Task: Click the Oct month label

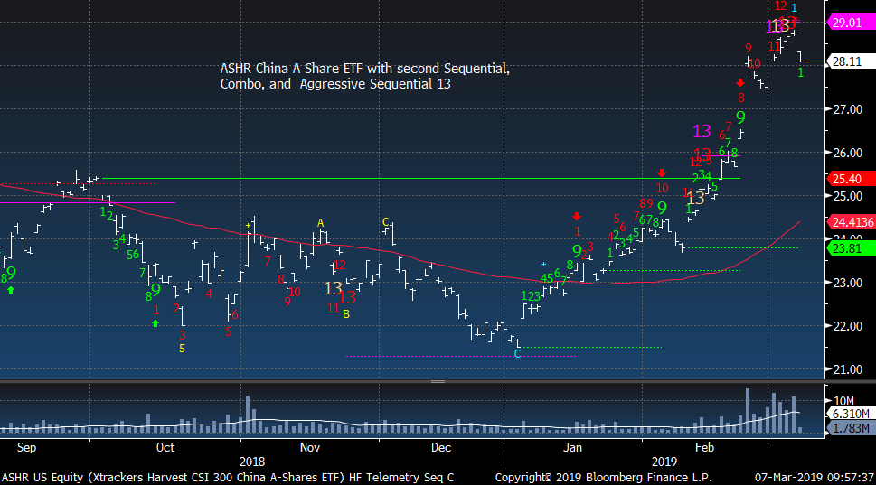Action: 165,448
